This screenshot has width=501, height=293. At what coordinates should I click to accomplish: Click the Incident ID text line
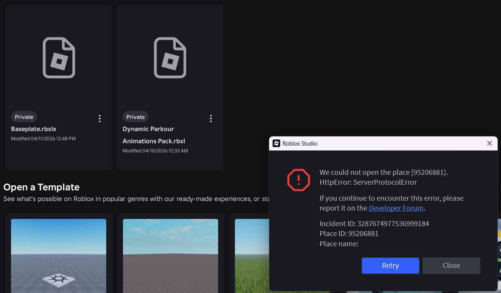(374, 223)
